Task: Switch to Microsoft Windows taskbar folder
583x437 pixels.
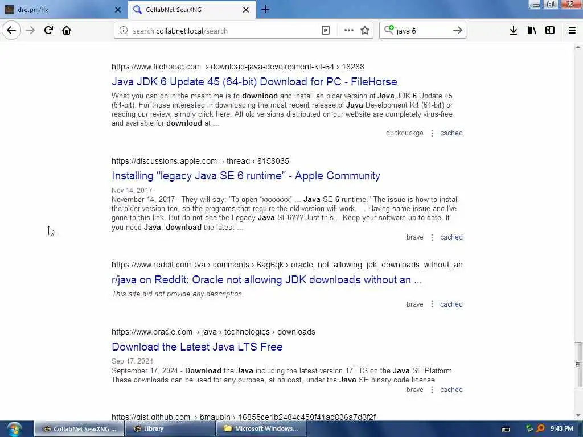Action: tap(261, 429)
